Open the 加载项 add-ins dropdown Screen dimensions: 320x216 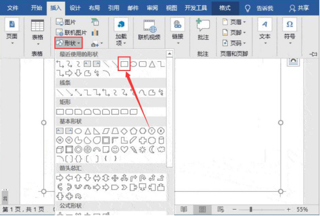coord(121,32)
